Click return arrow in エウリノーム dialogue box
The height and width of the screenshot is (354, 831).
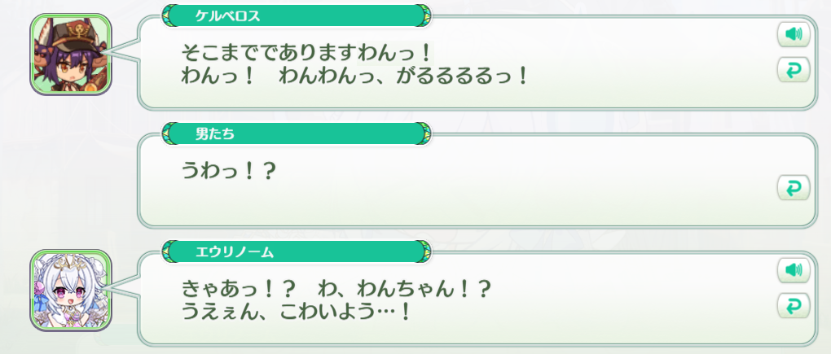(794, 305)
